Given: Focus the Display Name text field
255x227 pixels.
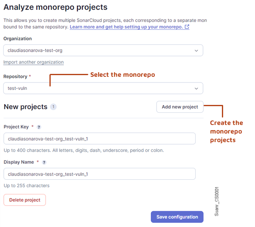Looking at the screenshot, I should click(99, 174).
